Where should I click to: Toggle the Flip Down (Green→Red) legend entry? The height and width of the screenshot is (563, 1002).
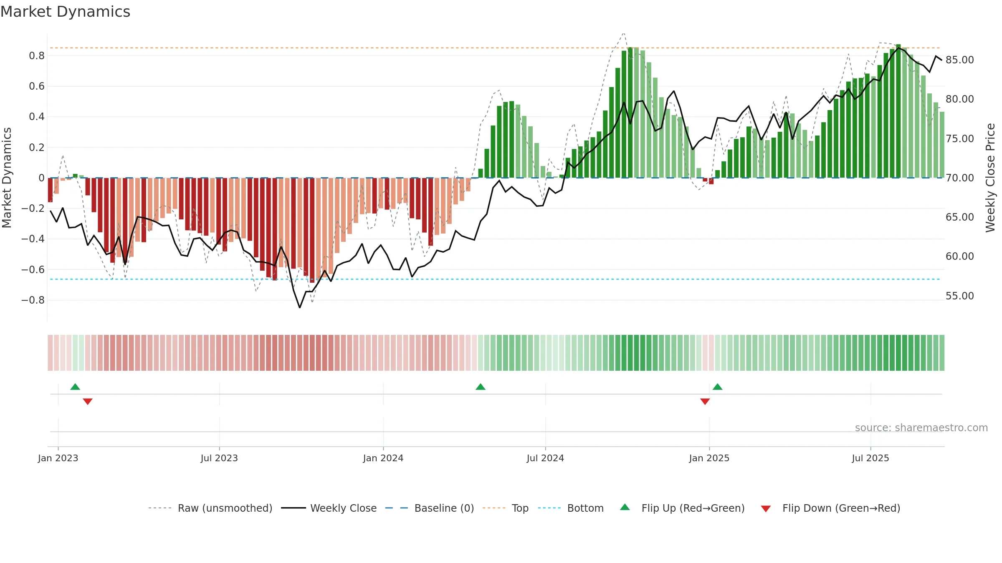[x=830, y=508]
